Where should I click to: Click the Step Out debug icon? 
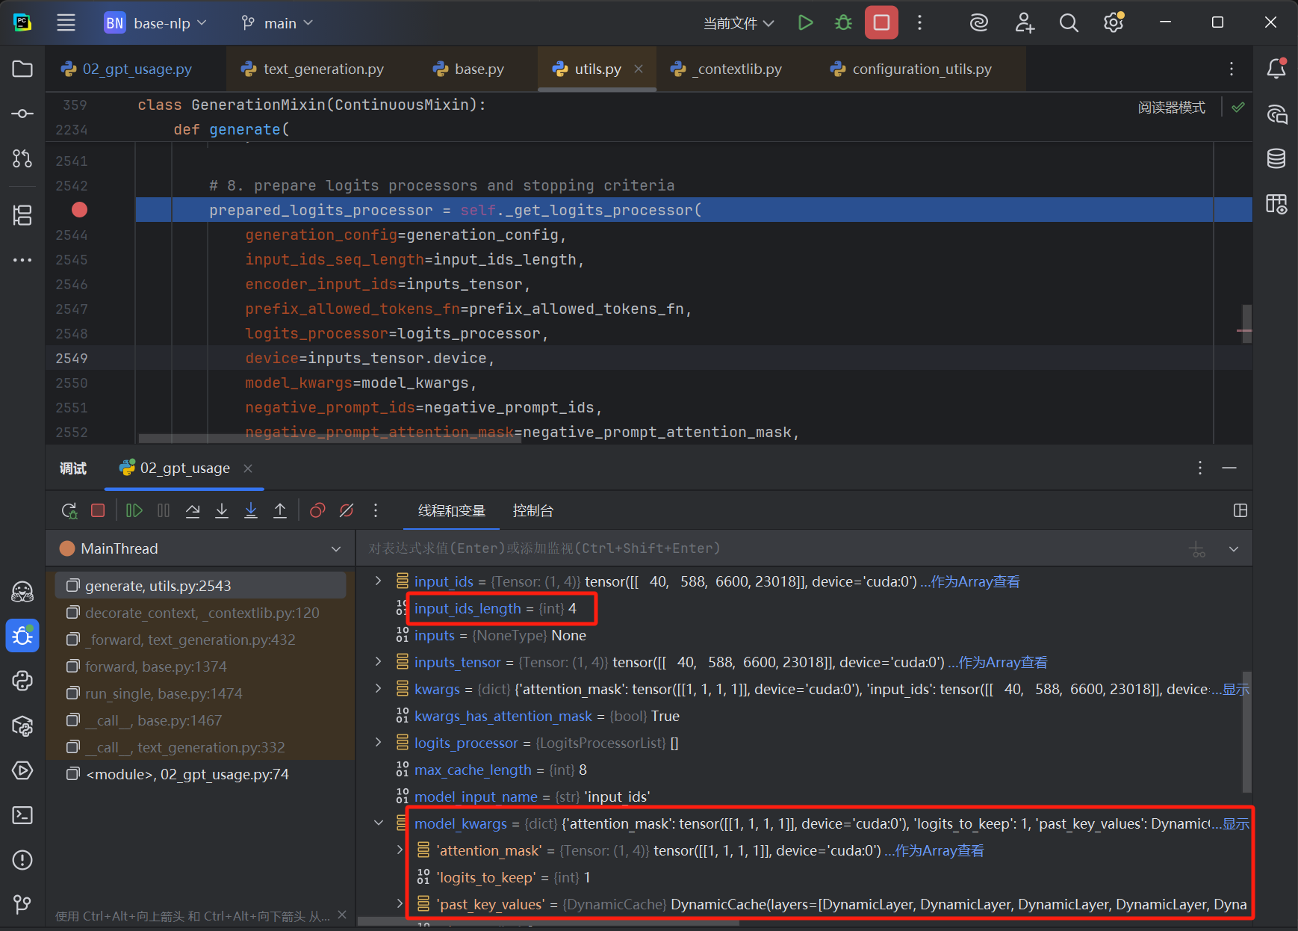click(280, 510)
